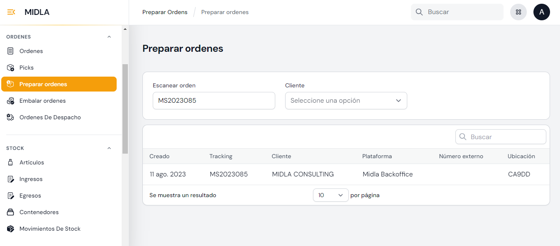Click the Picks box icon

click(11, 68)
